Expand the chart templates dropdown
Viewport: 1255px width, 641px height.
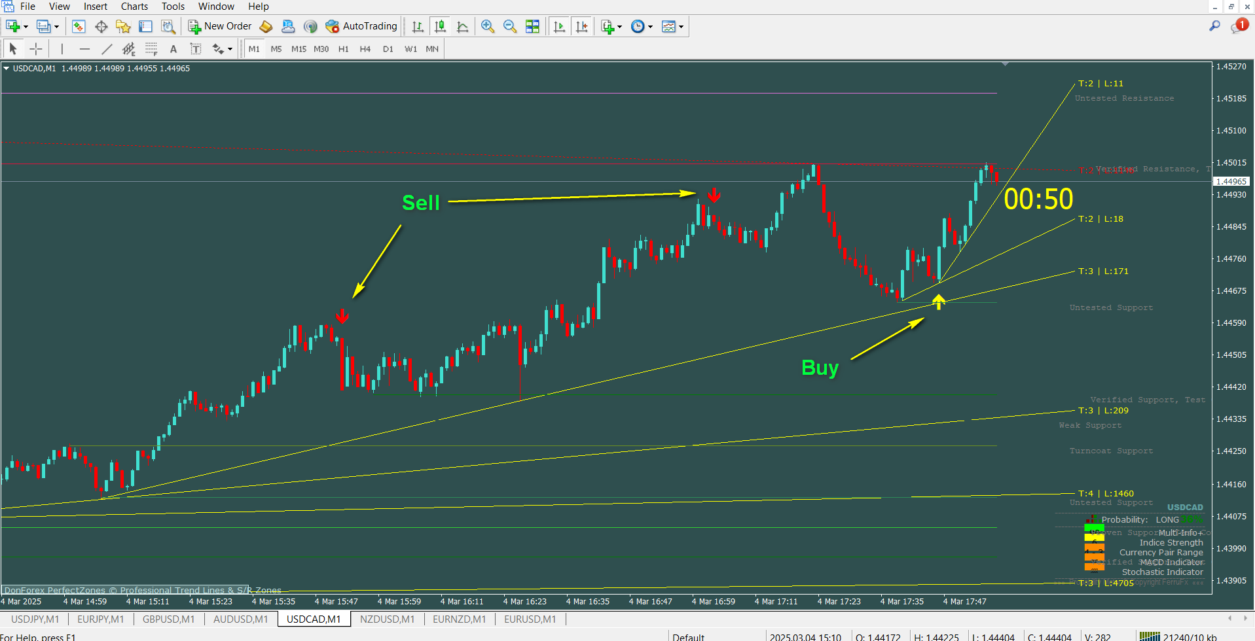click(682, 27)
